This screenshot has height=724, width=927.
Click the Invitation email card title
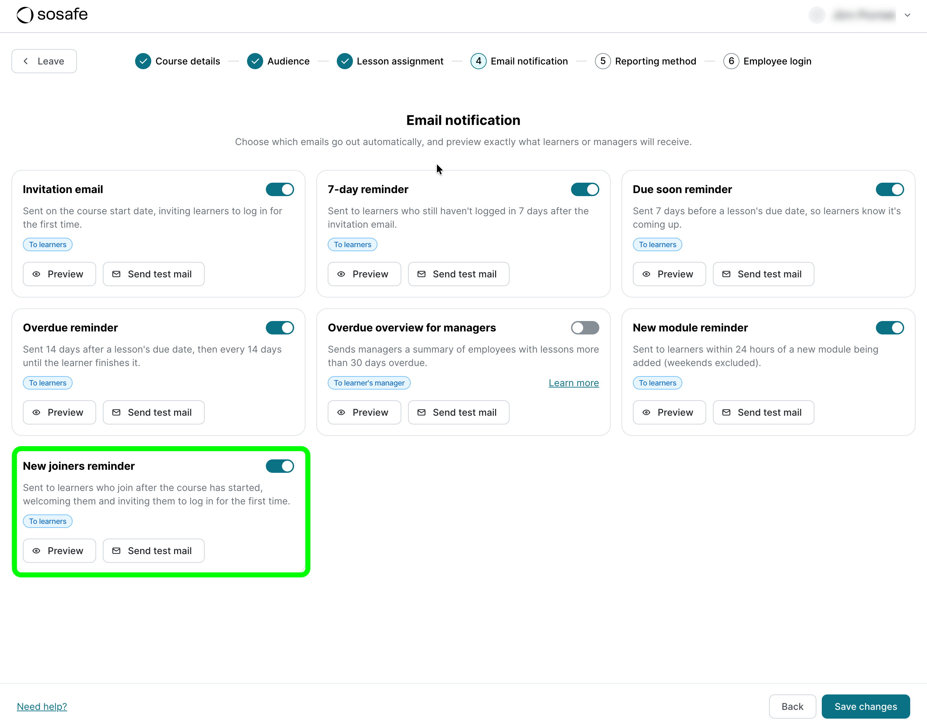point(63,189)
